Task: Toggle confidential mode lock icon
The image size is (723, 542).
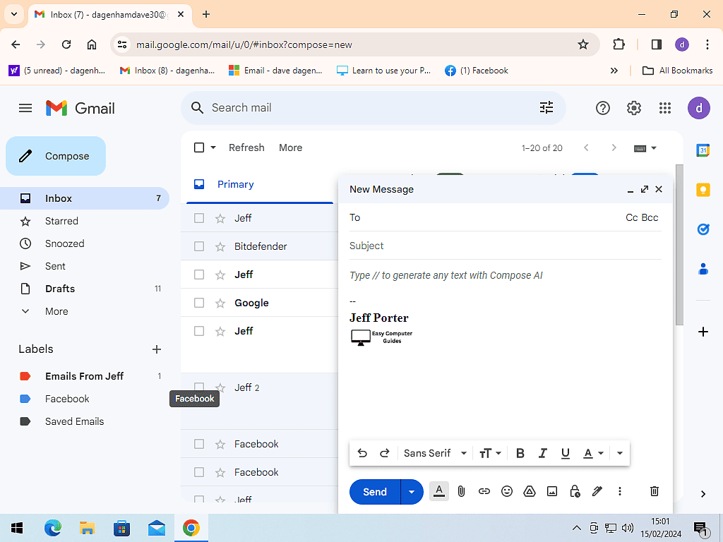Action: click(x=575, y=491)
